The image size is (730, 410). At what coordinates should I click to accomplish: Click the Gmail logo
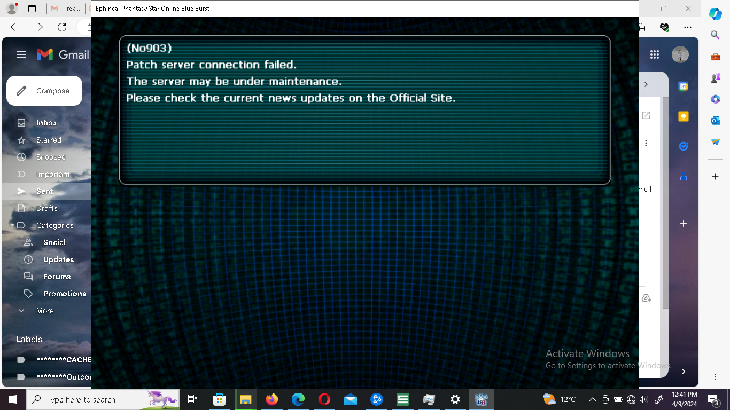[x=63, y=54]
